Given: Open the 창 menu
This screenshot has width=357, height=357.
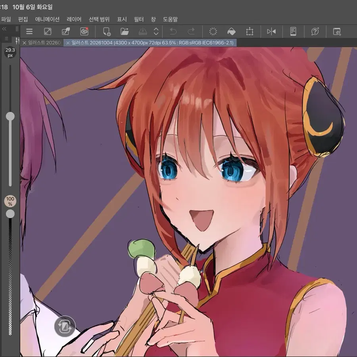Looking at the screenshot, I should pyautogui.click(x=153, y=19).
